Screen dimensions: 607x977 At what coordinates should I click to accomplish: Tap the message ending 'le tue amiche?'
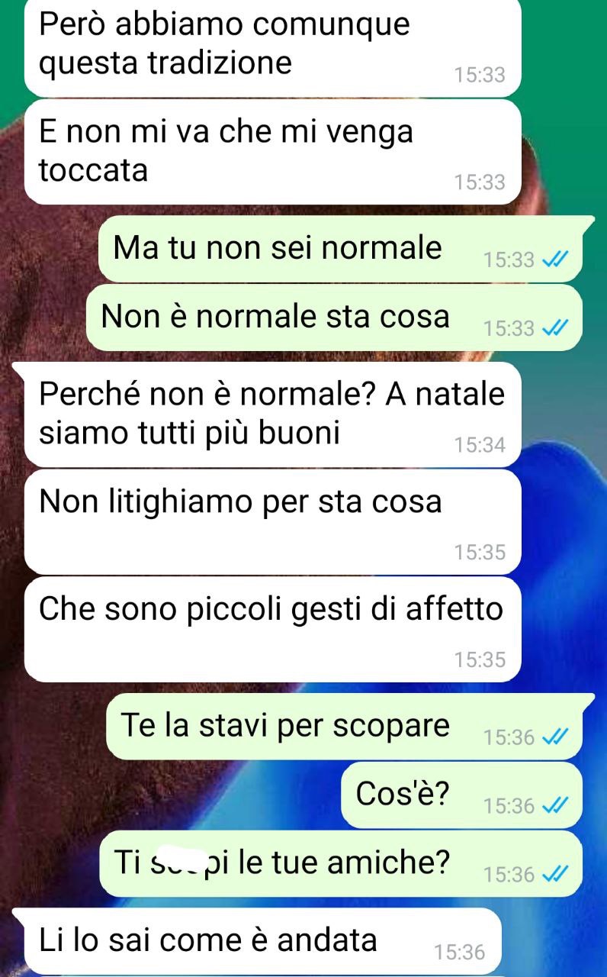click(341, 864)
